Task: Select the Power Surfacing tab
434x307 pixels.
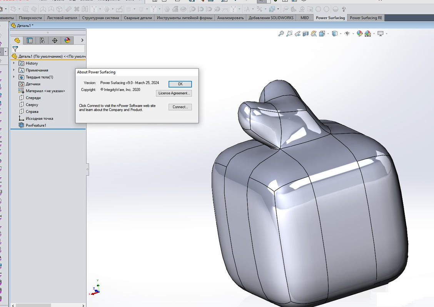Action: (330, 18)
